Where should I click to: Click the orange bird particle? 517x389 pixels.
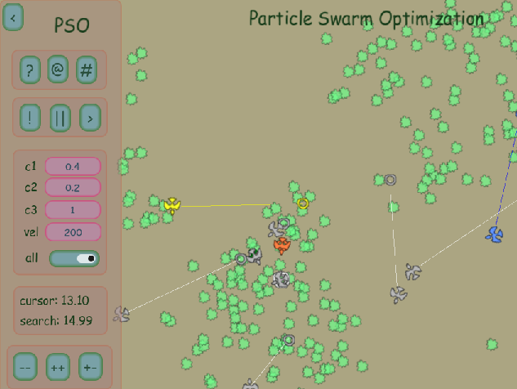pos(282,245)
